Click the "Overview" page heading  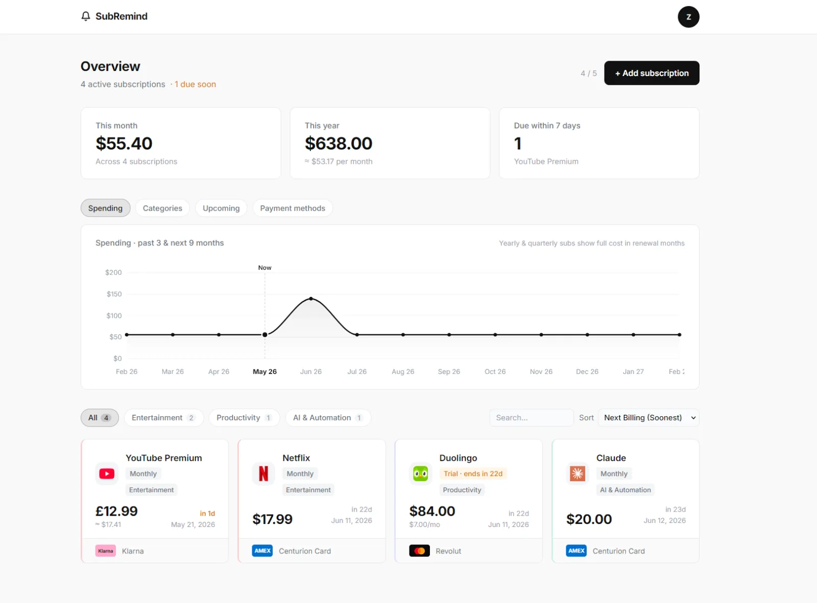click(x=110, y=66)
